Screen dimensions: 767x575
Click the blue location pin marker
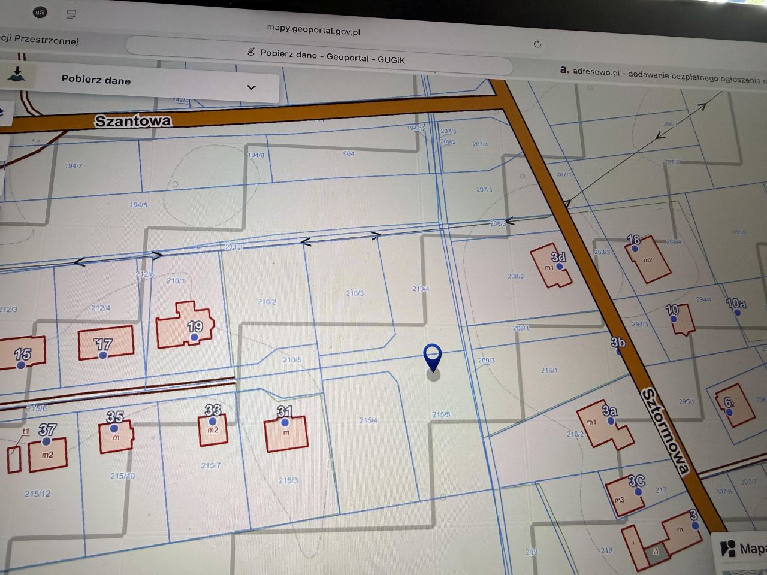433,358
